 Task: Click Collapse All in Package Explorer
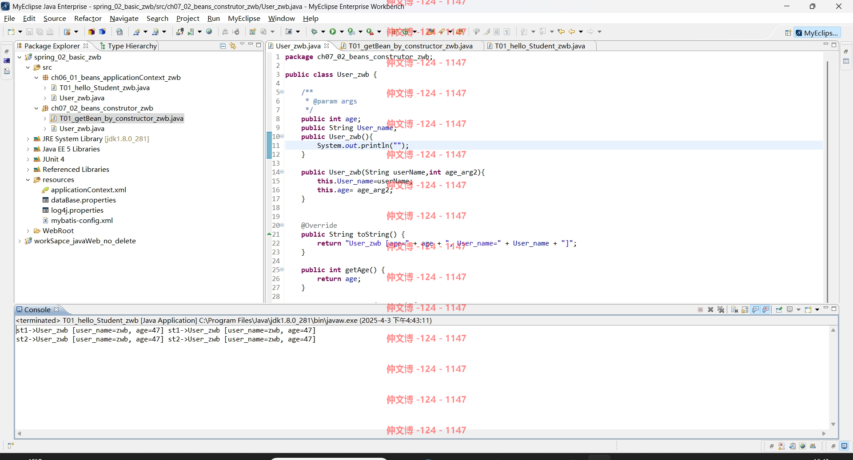pos(223,46)
